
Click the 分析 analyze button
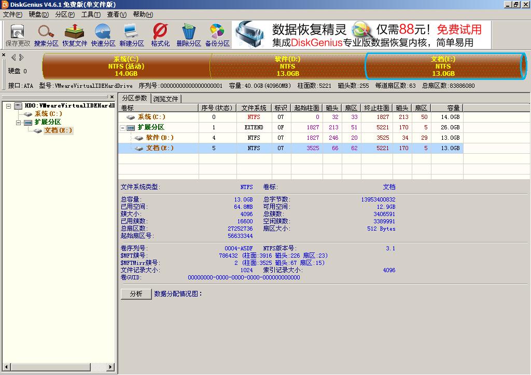pos(136,294)
